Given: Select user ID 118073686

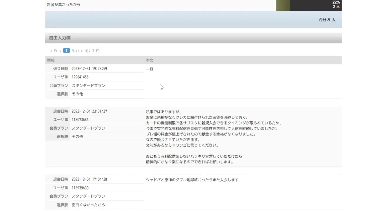Looking at the screenshot, I should click(x=80, y=120).
